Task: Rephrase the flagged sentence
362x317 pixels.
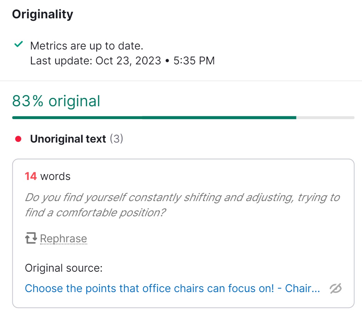Action: 64,238
